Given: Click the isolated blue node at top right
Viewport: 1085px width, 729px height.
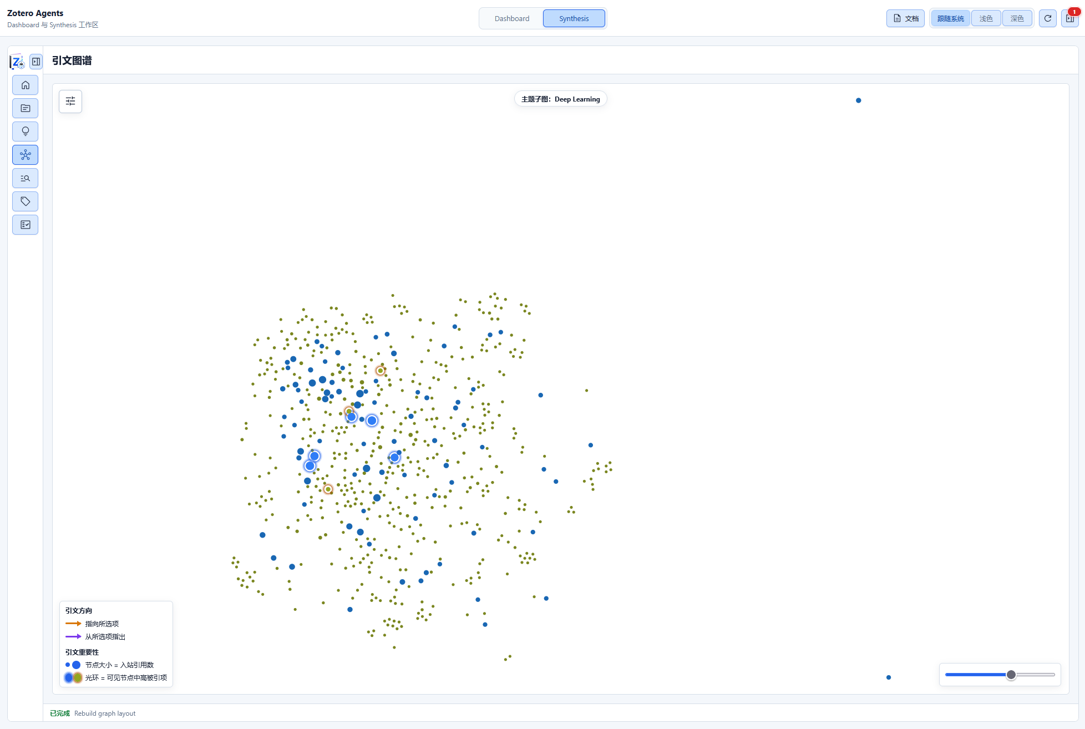Looking at the screenshot, I should tap(859, 100).
